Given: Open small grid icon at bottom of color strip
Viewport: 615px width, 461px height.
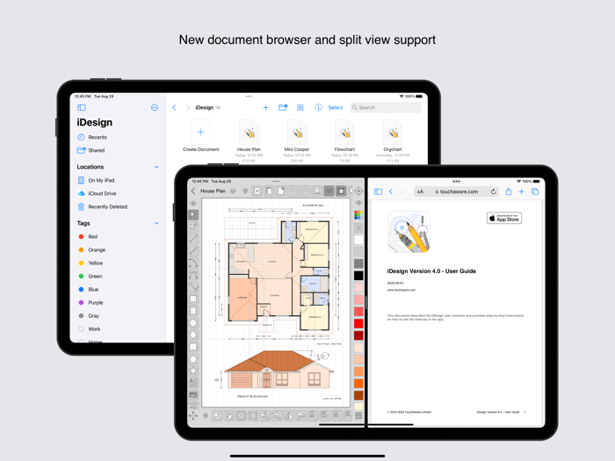Looking at the screenshot, I should click(358, 415).
